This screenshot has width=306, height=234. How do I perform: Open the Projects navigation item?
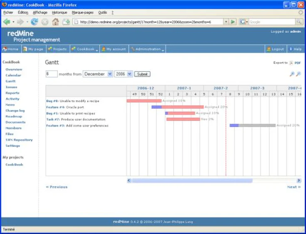tap(58, 49)
